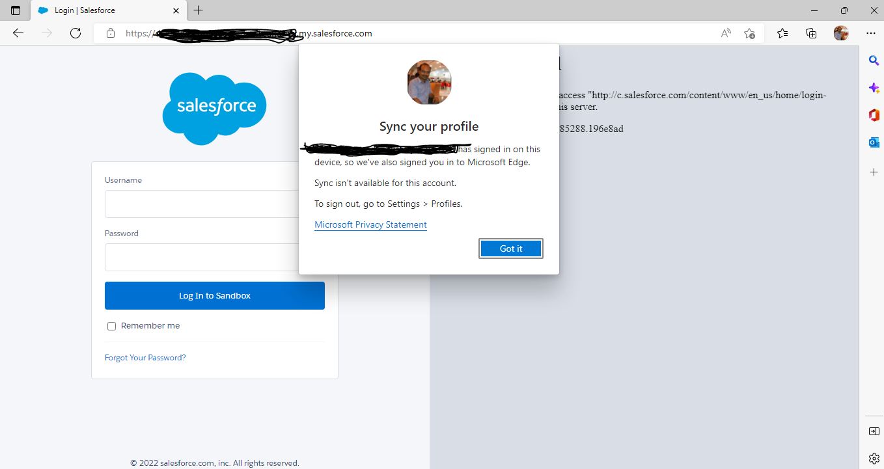
Task: Start Read Aloud for the page
Action: (x=725, y=33)
